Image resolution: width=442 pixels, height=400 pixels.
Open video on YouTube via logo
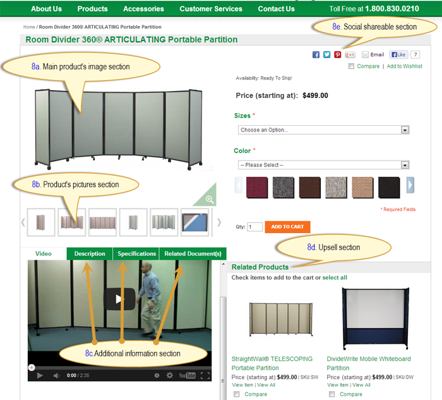point(187,375)
